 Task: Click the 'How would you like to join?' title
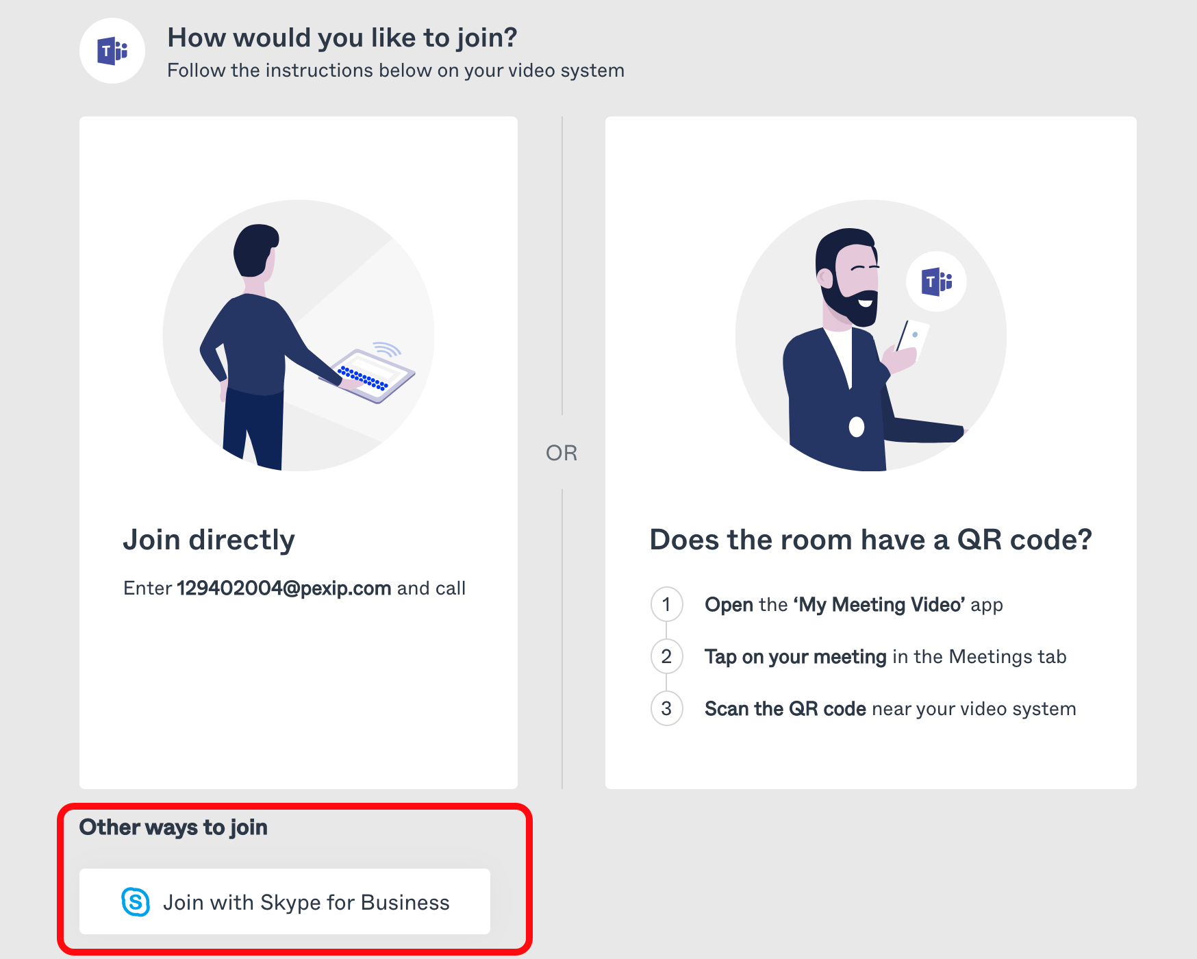click(342, 38)
